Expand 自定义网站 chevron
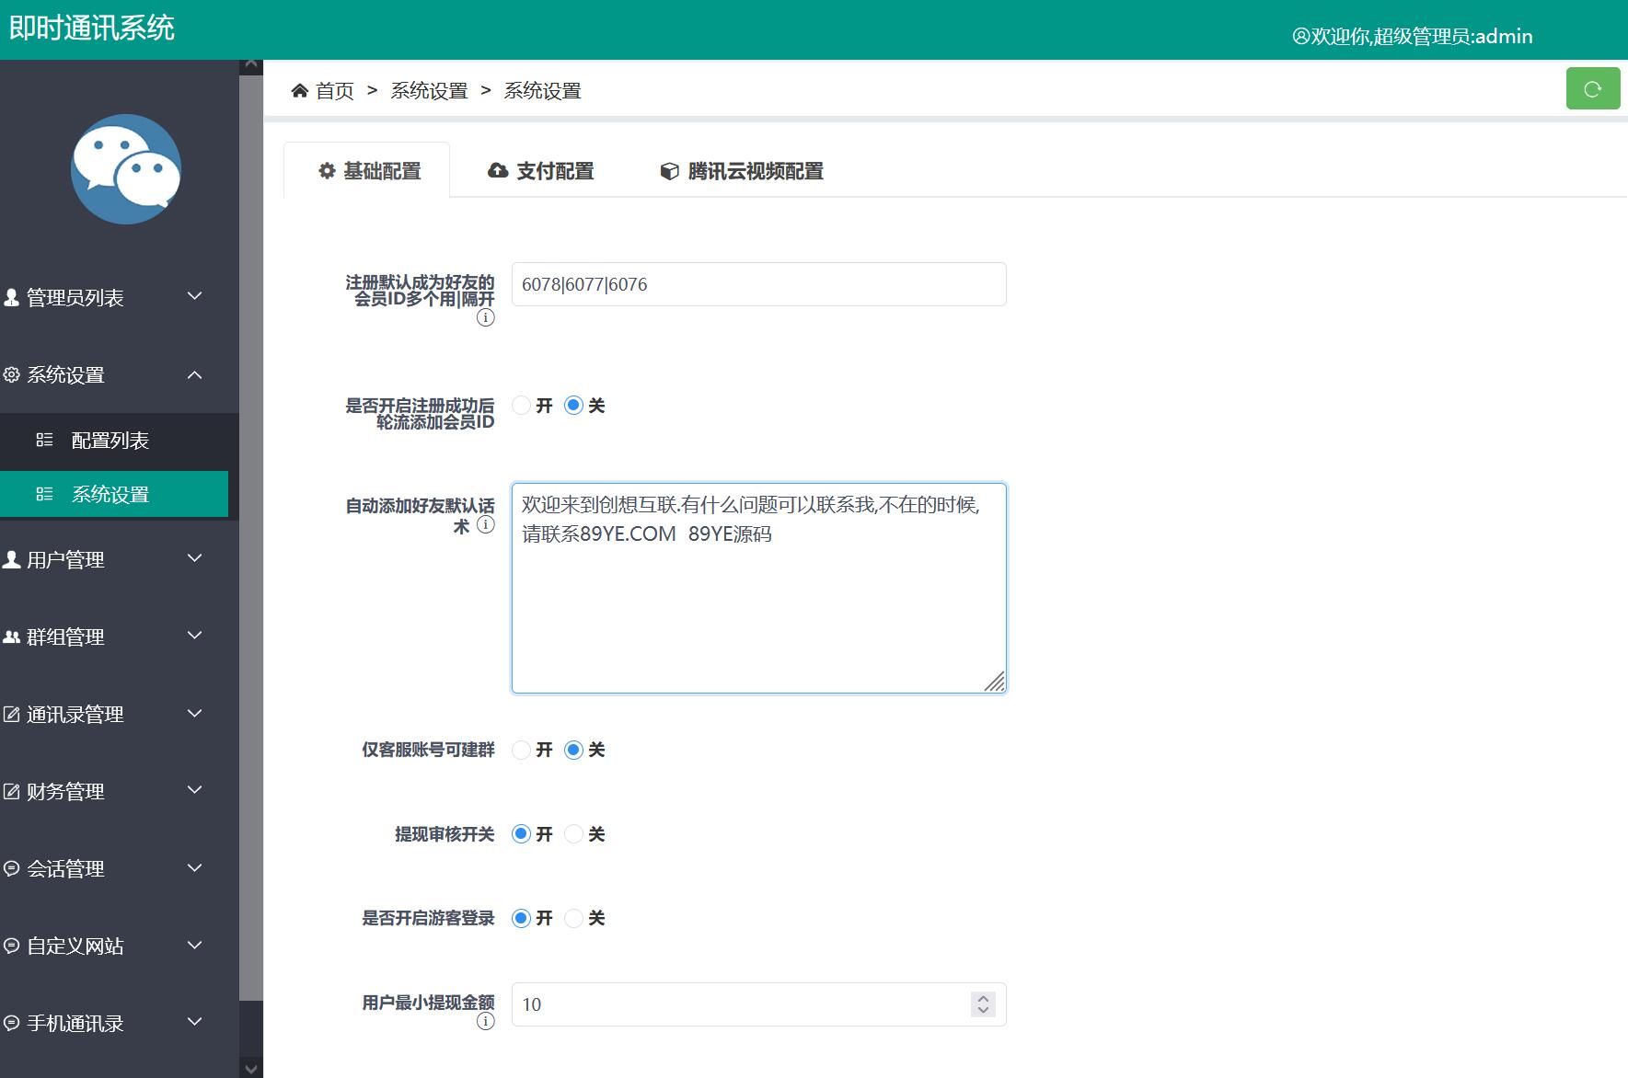 point(194,945)
